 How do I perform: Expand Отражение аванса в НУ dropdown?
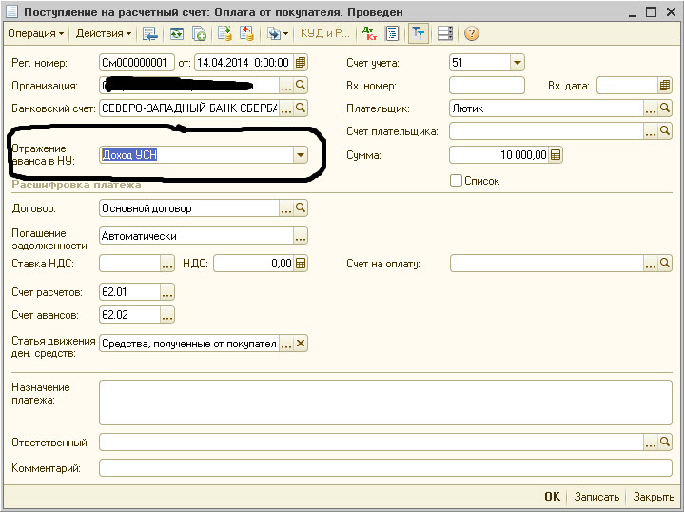pos(300,154)
